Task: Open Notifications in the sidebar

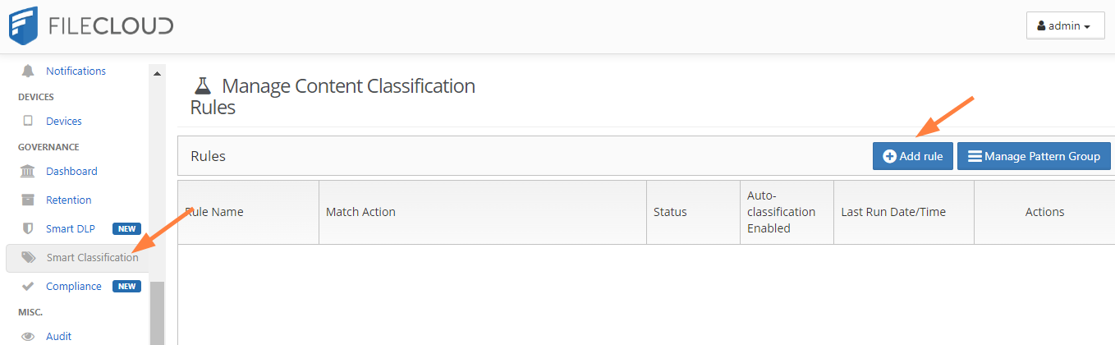Action: pyautogui.click(x=76, y=71)
